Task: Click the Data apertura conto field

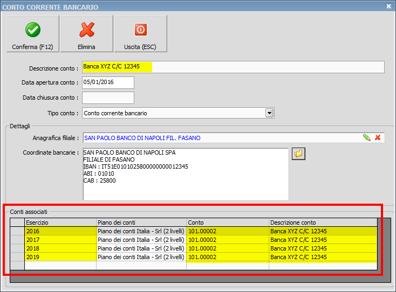Action: click(107, 82)
